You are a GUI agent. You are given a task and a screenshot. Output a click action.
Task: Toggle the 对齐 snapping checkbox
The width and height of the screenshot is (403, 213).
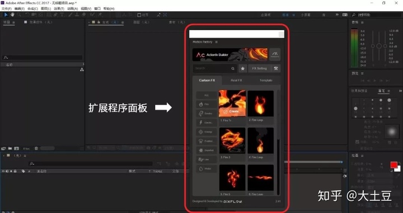click(139, 15)
